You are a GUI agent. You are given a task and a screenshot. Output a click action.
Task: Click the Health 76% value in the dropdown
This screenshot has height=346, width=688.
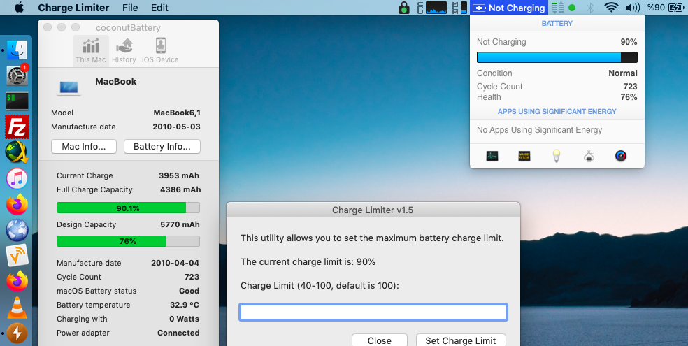(629, 97)
